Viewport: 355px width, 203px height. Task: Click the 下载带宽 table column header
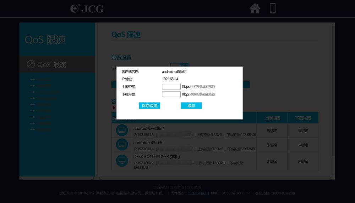coord(303,118)
